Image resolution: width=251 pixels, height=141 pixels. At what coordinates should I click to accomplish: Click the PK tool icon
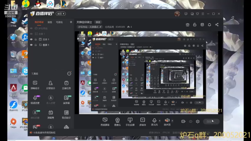[35, 127]
